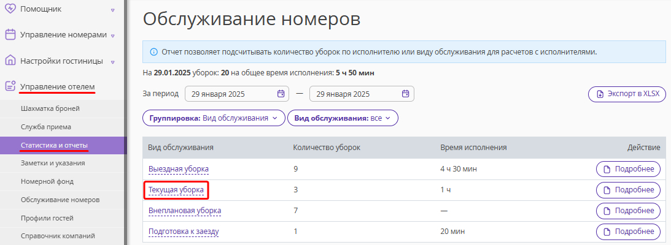671x245 pixels.
Task: Click Подробнее for Внеплановая уборка
Action: [628, 211]
